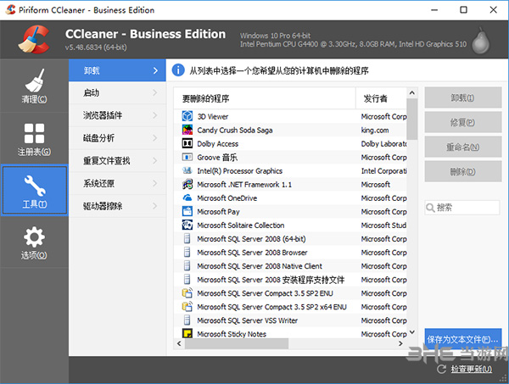Image resolution: width=509 pixels, height=384 pixels.
Task: Click the 重命名(N) rename button
Action: [x=463, y=147]
